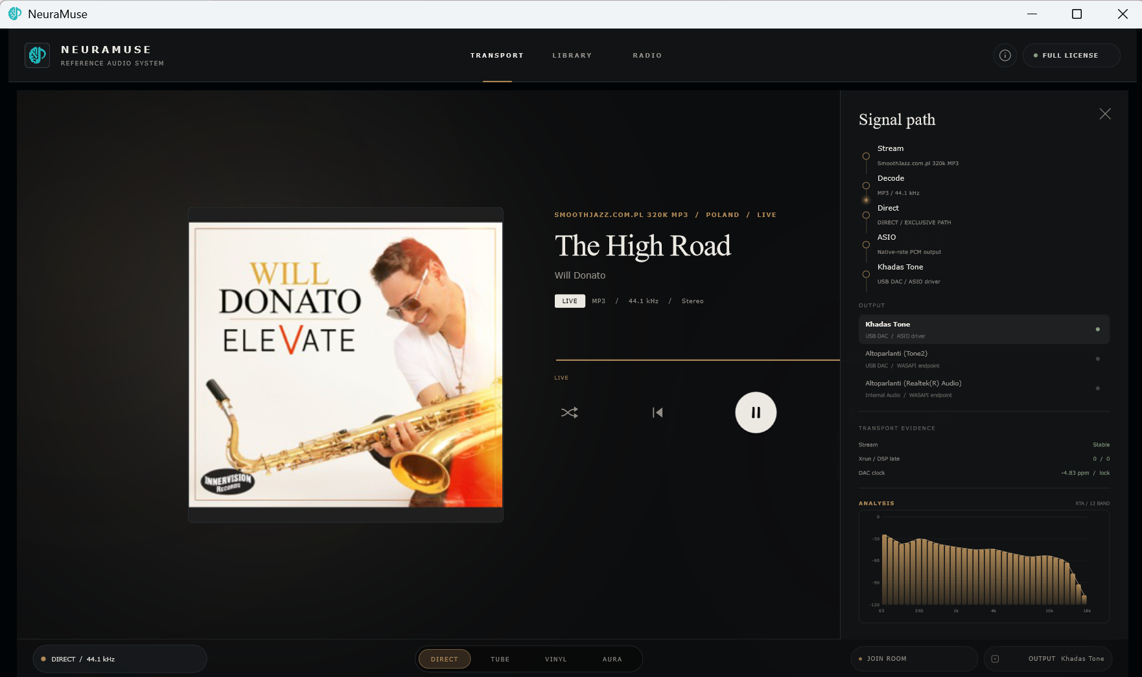Click the SMOOTHJAZZ.COM.PL 320K MP3 station label
Viewport: 1142px width, 677px height.
(x=621, y=215)
